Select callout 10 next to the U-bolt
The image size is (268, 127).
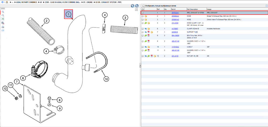coord(106,79)
